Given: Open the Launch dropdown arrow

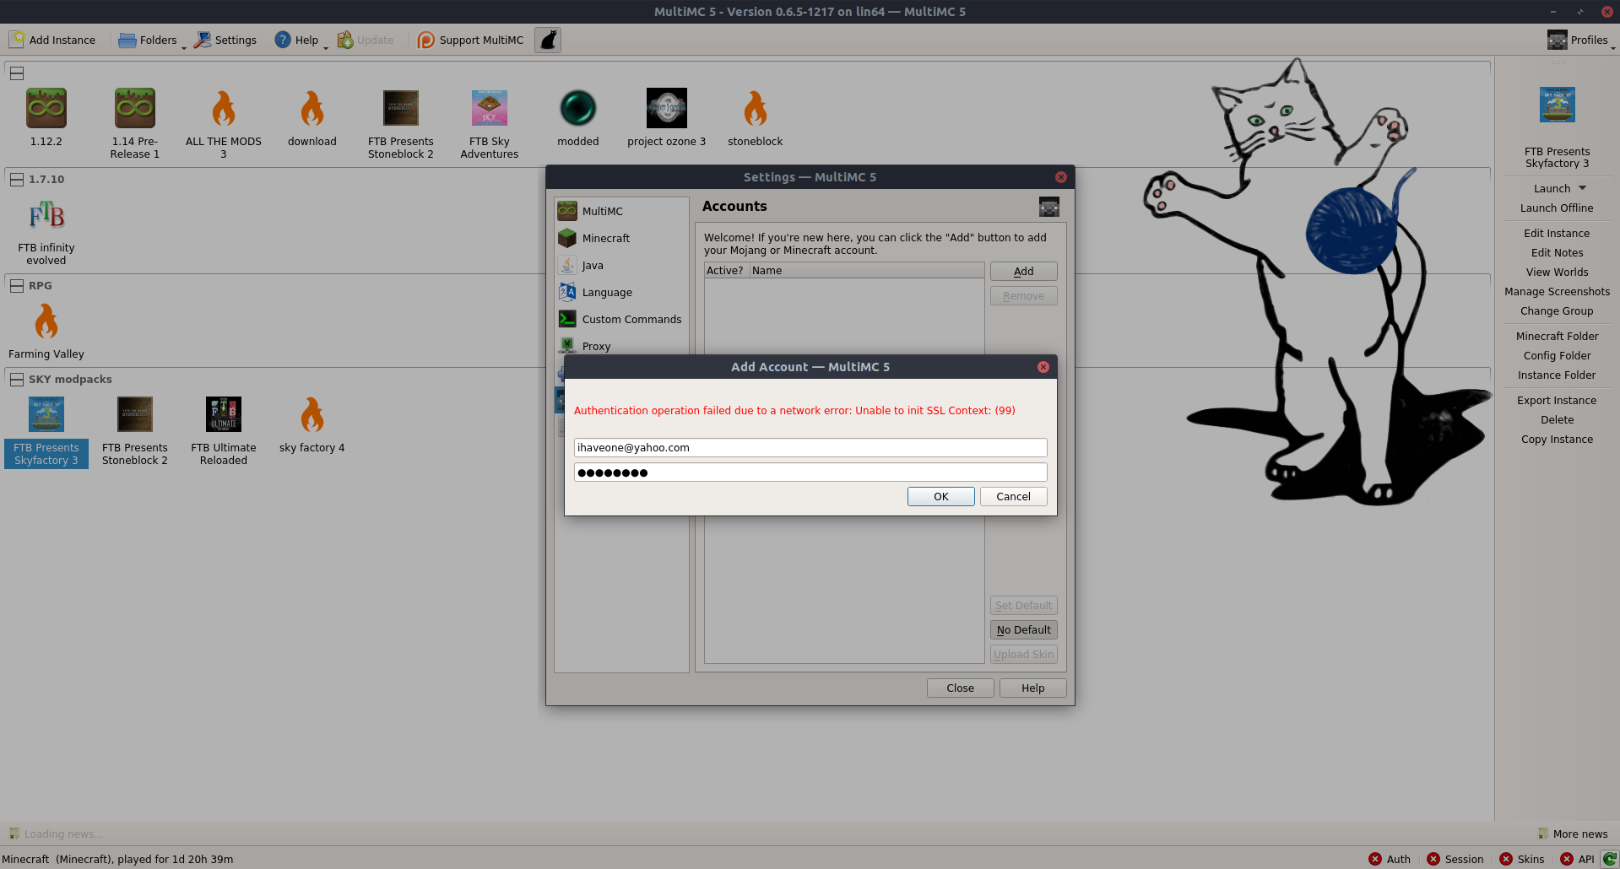Looking at the screenshot, I should tap(1583, 188).
